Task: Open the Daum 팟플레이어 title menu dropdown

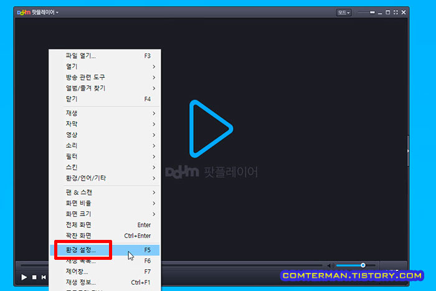Action: tap(38, 12)
